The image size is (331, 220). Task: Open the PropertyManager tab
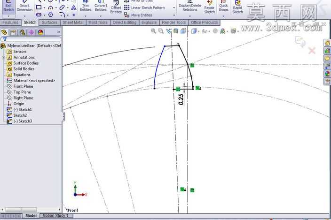[13, 32]
